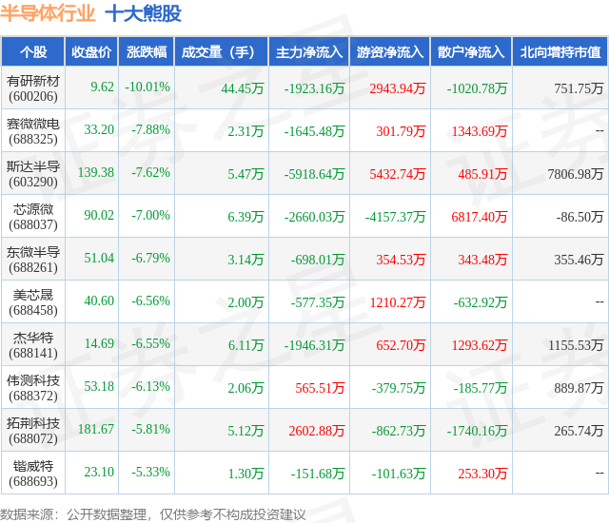Click the -1946.31万 main inflow value
This screenshot has width=609, height=523.
(314, 345)
